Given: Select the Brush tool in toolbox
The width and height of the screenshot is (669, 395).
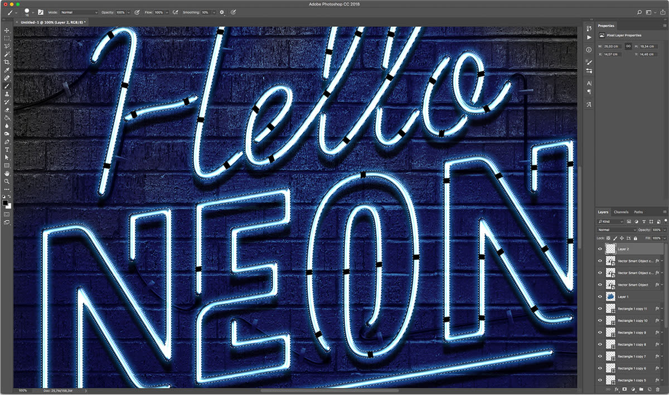Looking at the screenshot, I should 7,86.
